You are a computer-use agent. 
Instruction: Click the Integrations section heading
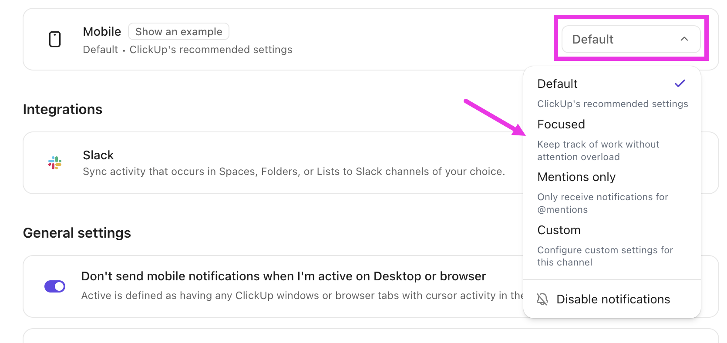[x=63, y=109]
